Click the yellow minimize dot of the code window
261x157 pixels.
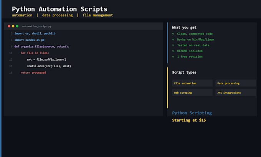(13, 26)
